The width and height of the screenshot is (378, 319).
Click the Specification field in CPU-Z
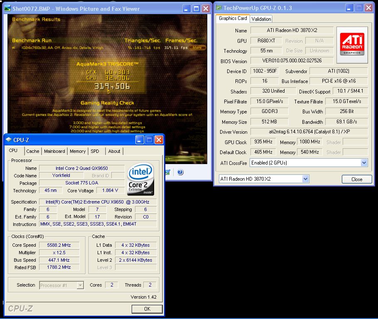[98, 202]
